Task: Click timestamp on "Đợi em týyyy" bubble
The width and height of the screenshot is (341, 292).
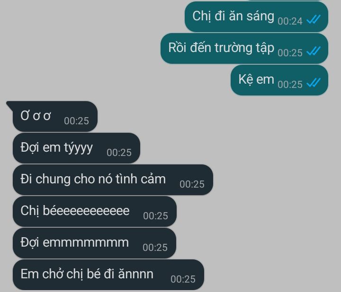Action: click(119, 153)
